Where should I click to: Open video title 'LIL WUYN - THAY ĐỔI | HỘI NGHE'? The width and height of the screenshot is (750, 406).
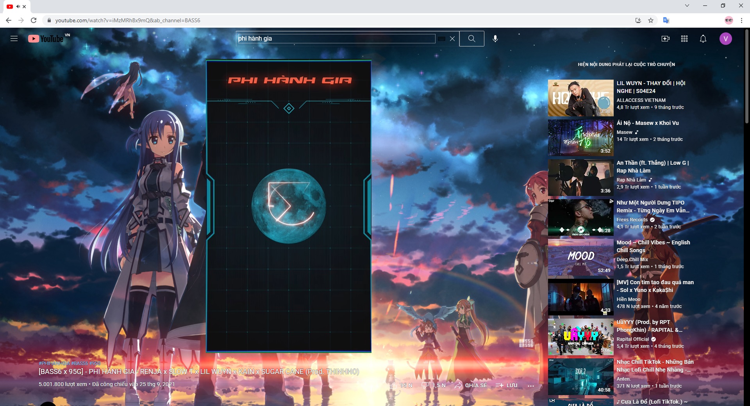pos(651,87)
